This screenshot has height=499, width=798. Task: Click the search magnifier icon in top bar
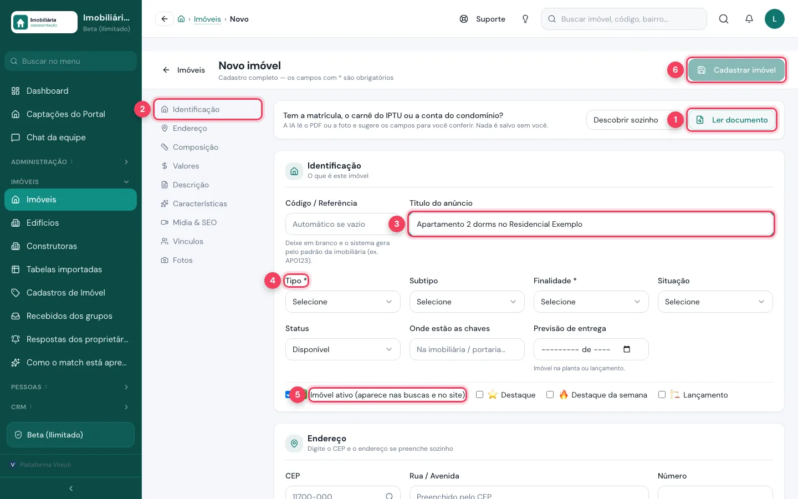[724, 19]
